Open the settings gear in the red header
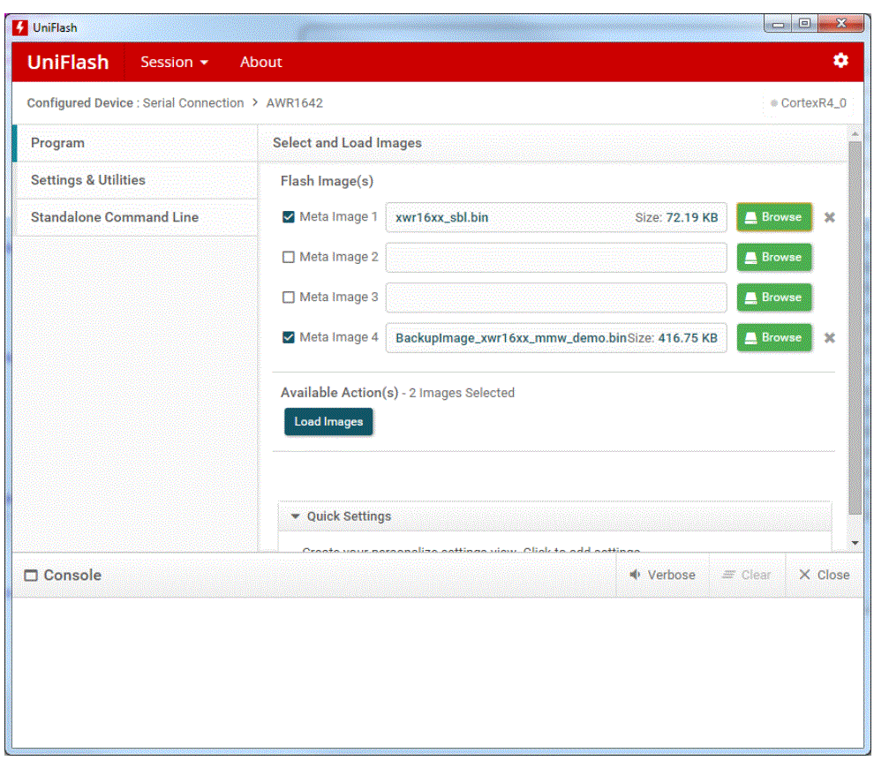 click(840, 61)
